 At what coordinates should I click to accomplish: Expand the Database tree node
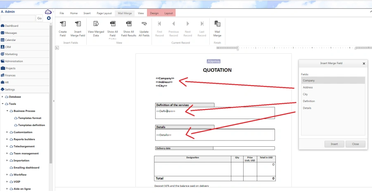2,97
